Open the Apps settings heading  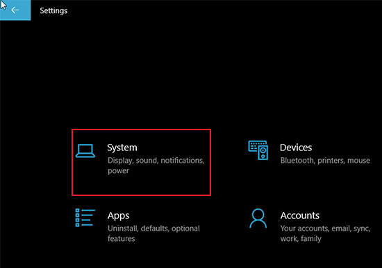pyautogui.click(x=118, y=216)
